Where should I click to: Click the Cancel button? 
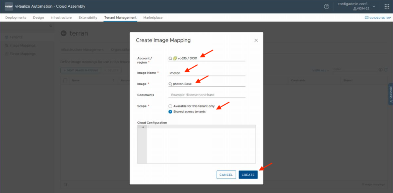226,175
